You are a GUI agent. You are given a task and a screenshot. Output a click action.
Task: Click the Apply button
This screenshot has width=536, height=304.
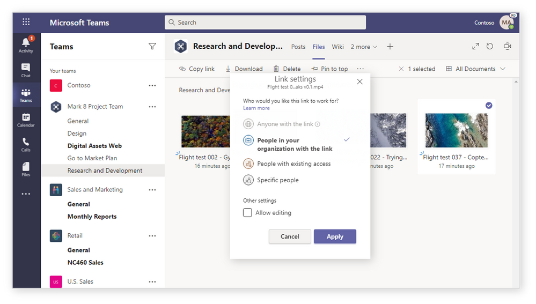[335, 236]
